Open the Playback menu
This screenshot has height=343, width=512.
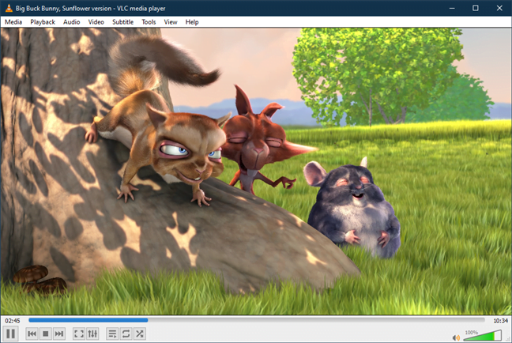(x=43, y=22)
